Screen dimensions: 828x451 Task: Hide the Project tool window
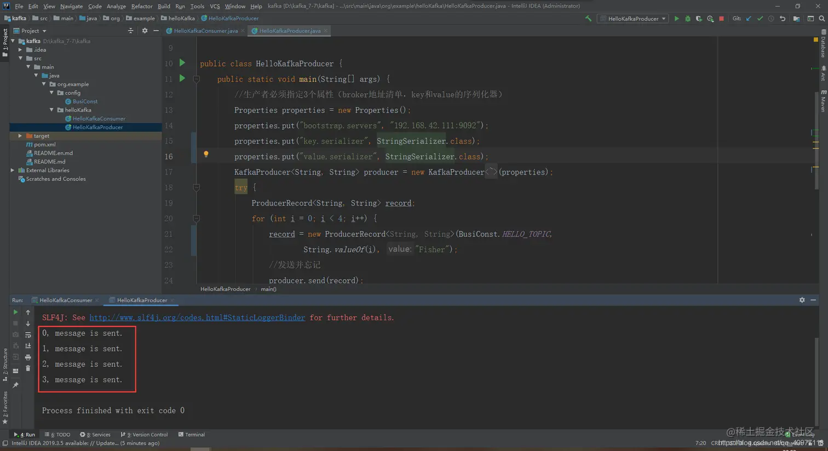(x=156, y=31)
